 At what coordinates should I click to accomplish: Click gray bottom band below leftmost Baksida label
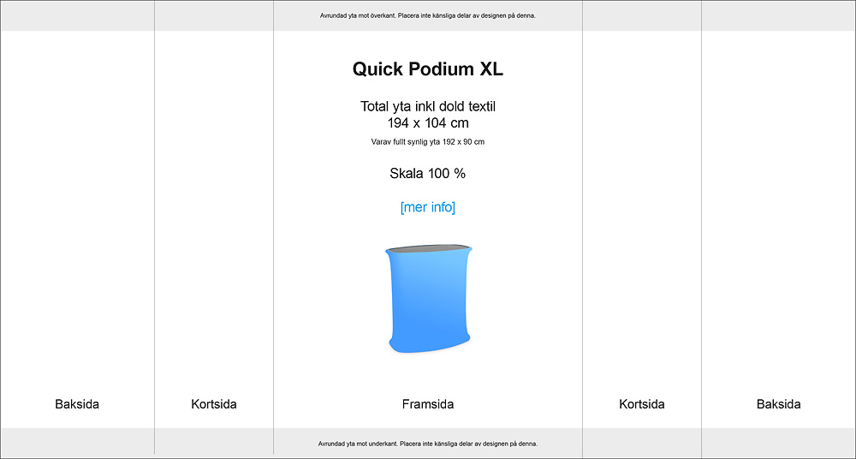[x=78, y=442]
